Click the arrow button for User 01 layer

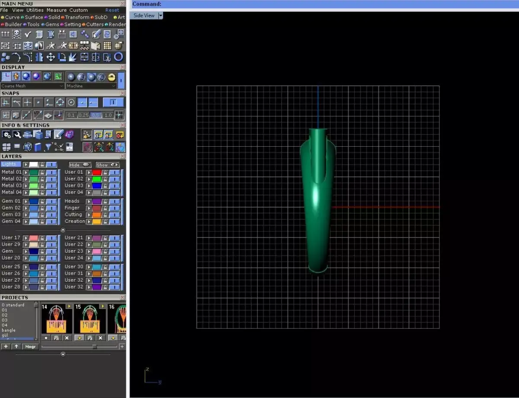click(89, 172)
